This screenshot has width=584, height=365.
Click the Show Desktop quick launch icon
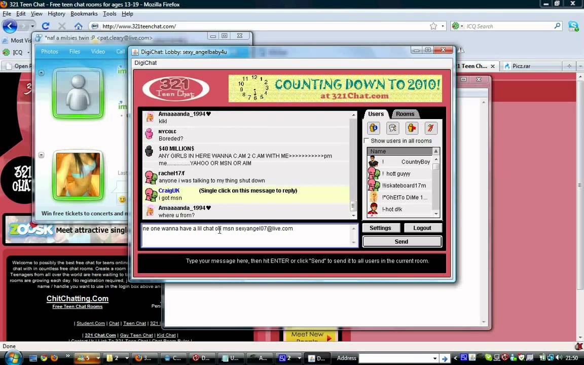[33, 358]
